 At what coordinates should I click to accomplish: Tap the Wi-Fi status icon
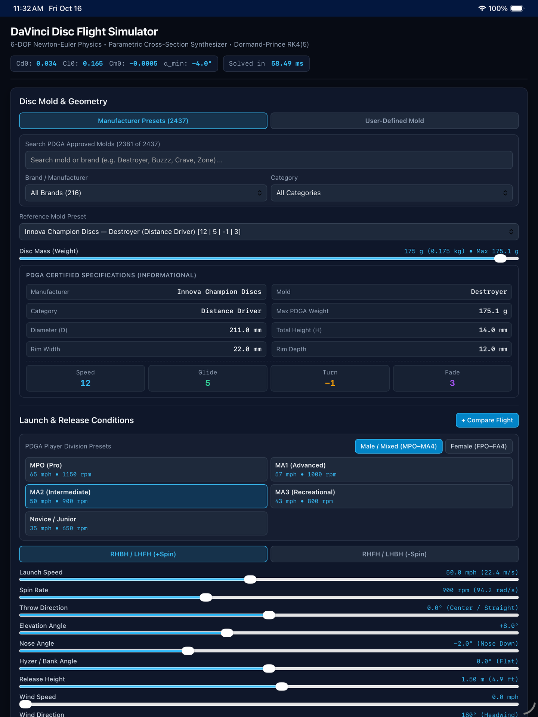point(482,8)
